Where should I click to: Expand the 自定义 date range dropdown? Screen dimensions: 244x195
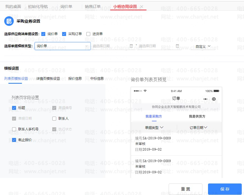[203, 46]
